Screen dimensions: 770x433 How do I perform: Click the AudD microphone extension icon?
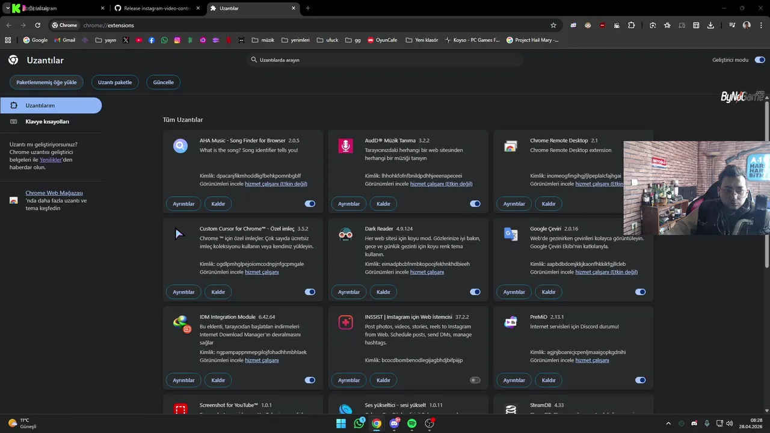(345, 146)
